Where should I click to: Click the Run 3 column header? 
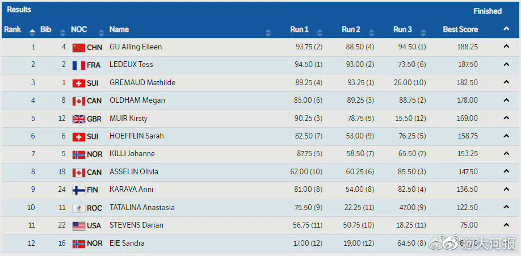click(402, 30)
